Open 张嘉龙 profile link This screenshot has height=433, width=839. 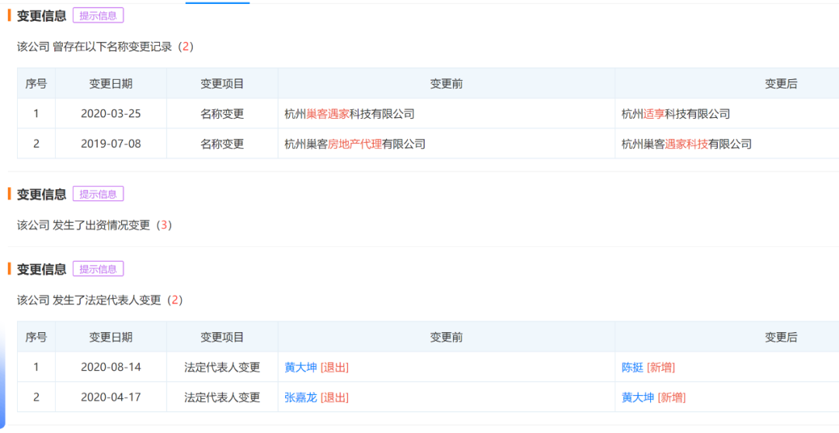301,397
